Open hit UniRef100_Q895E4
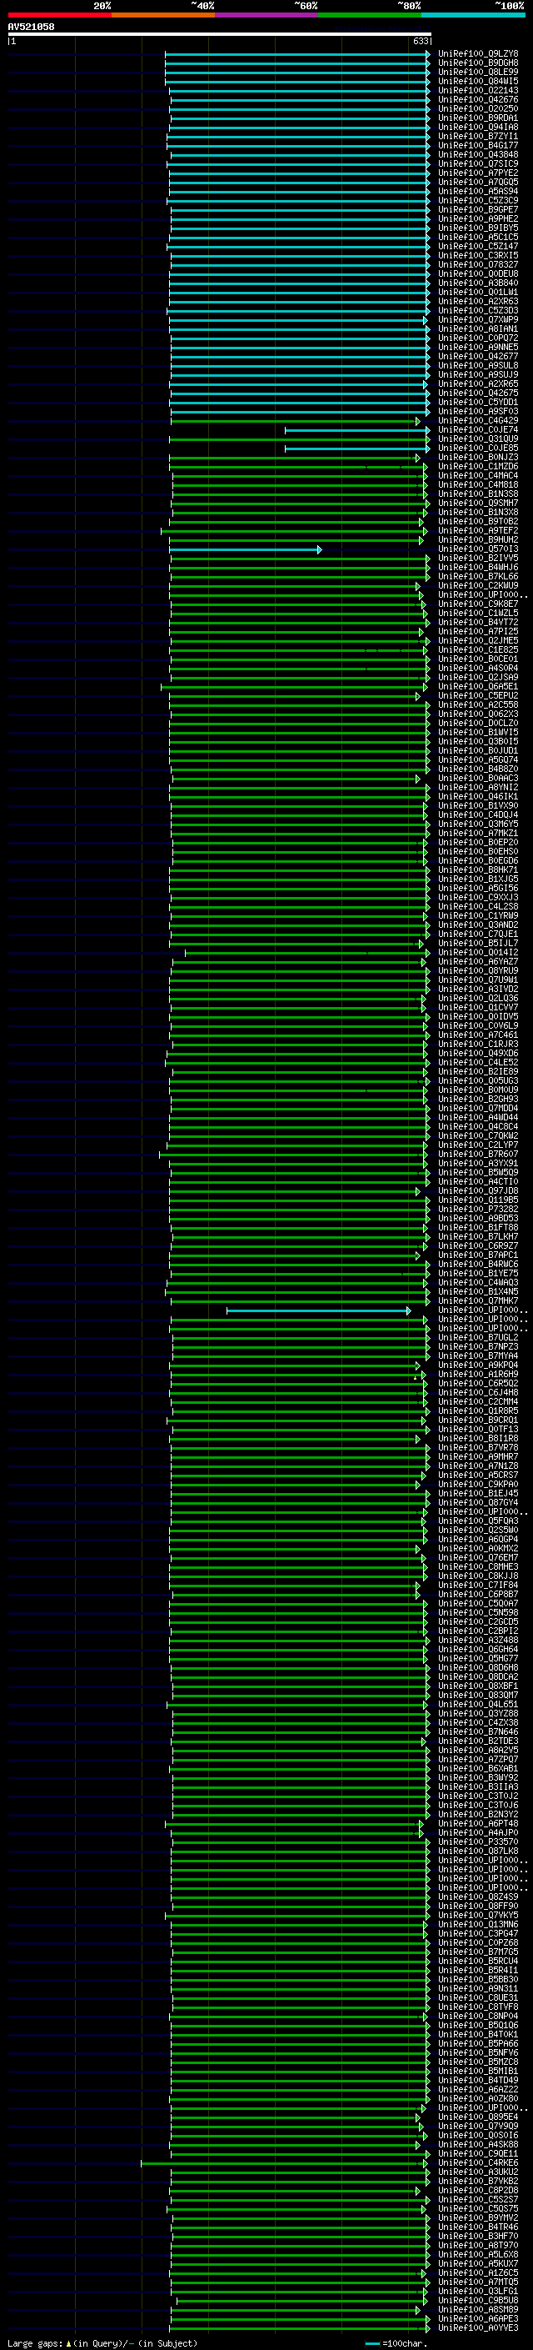The image size is (533, 2350). [478, 2117]
